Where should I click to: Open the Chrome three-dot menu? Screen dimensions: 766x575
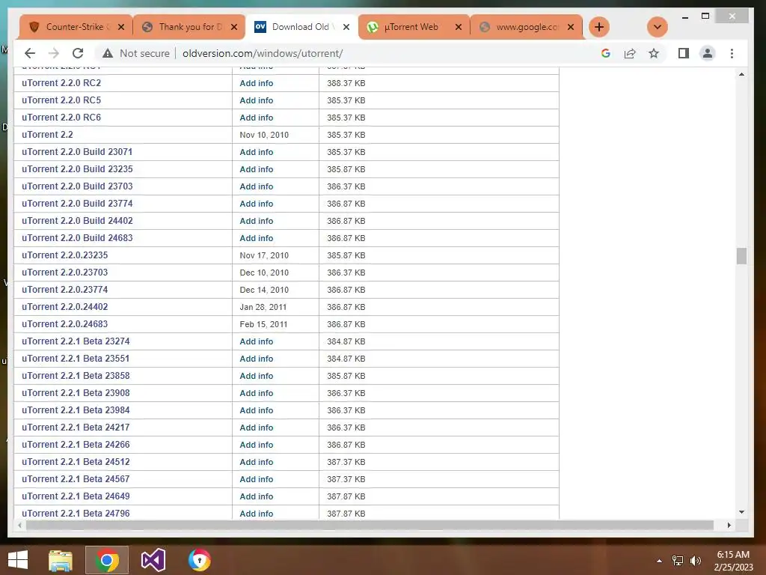[x=732, y=53]
